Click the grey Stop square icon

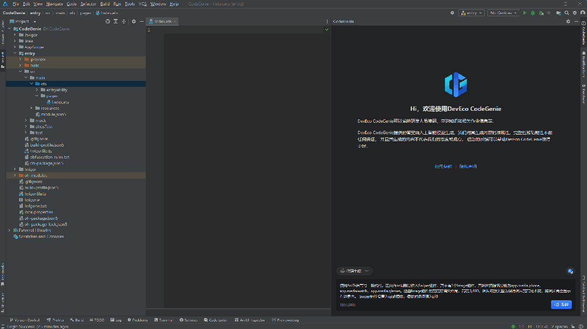pos(549,12)
